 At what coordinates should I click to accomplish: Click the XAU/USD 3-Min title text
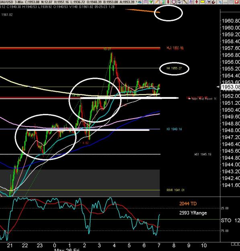12,2
